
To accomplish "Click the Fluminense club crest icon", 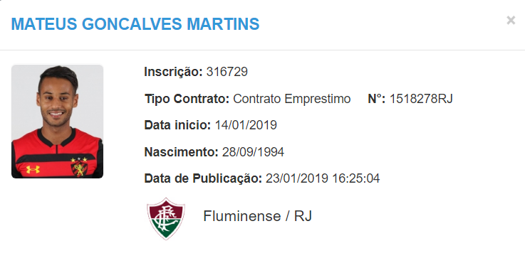I will pos(166,218).
